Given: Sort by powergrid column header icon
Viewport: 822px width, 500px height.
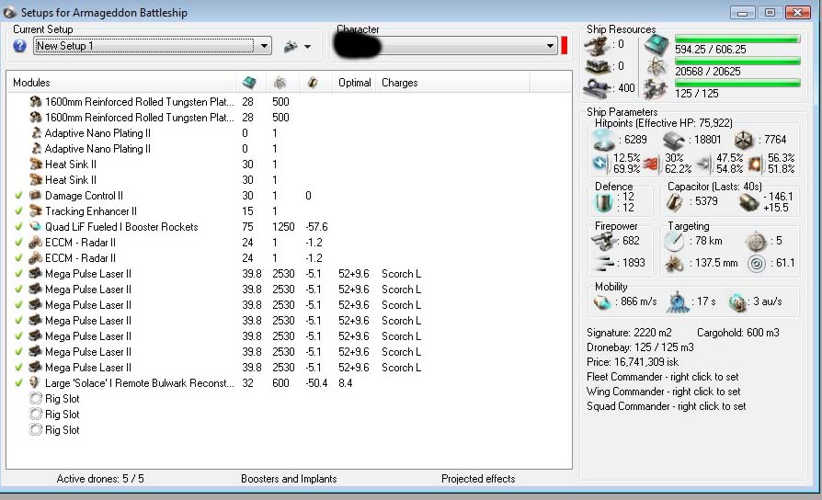Looking at the screenshot, I should [x=280, y=83].
